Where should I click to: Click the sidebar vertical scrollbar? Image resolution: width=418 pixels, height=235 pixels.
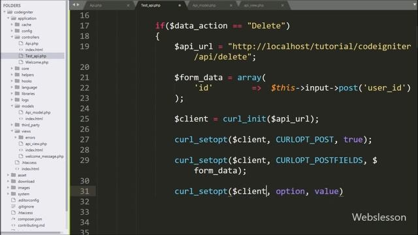pyautogui.click(x=67, y=106)
